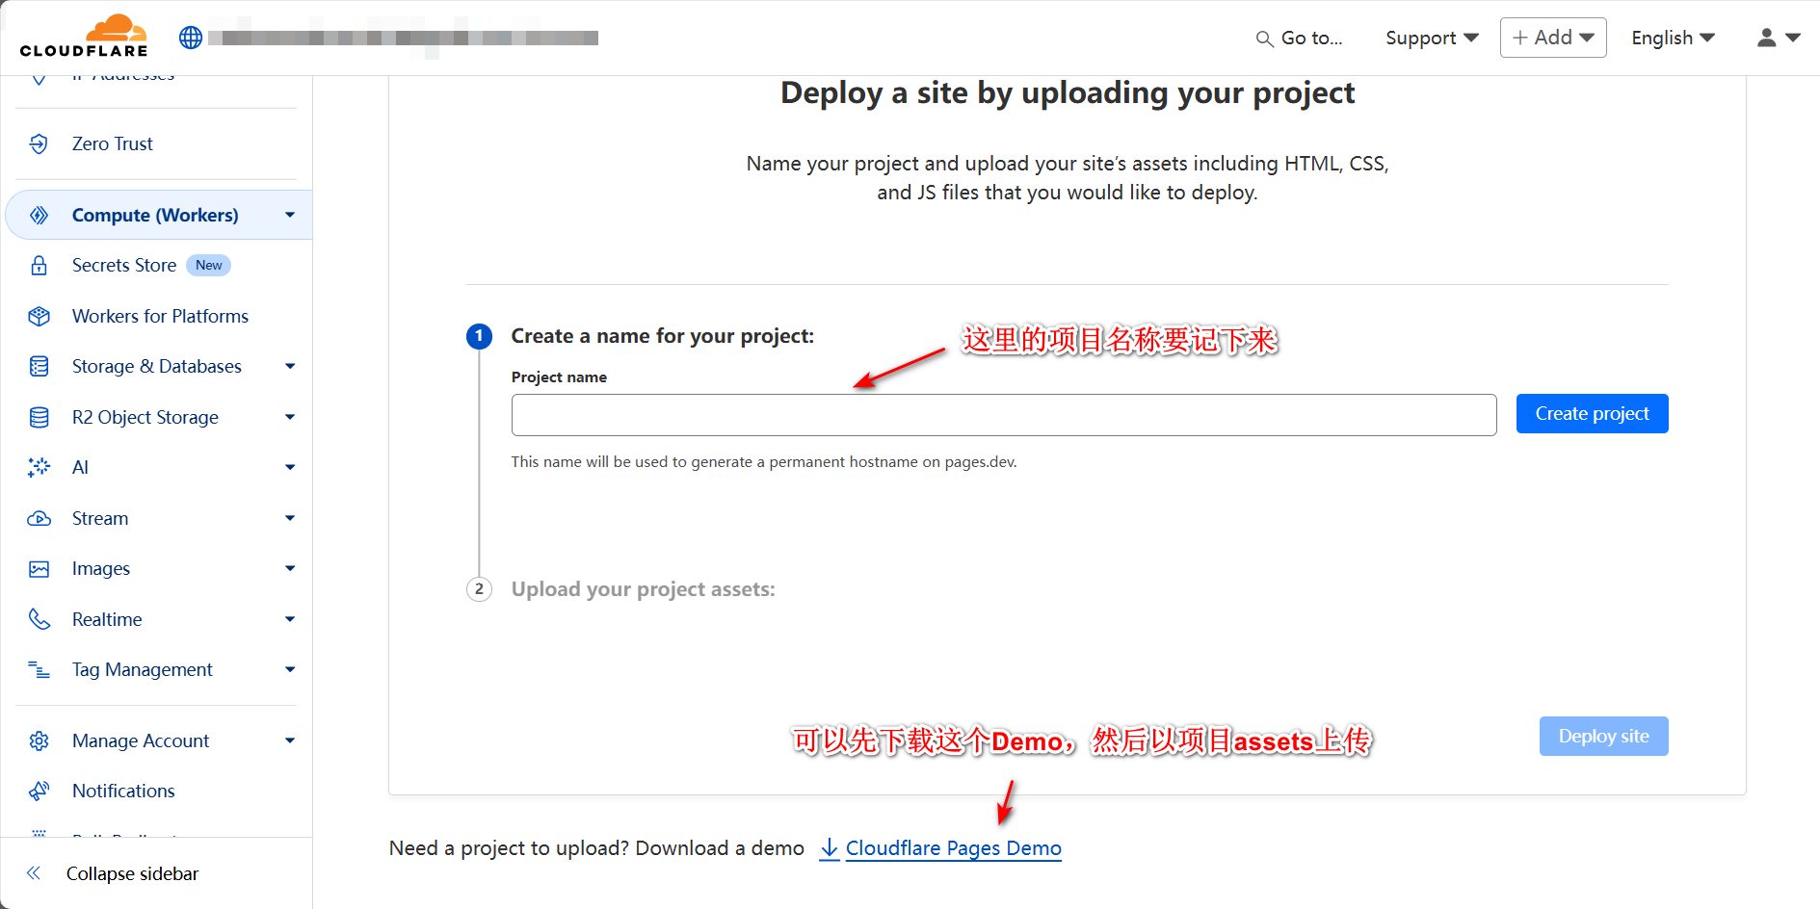Download the Cloudflare Pages Demo
The height and width of the screenshot is (909, 1820).
(x=952, y=848)
